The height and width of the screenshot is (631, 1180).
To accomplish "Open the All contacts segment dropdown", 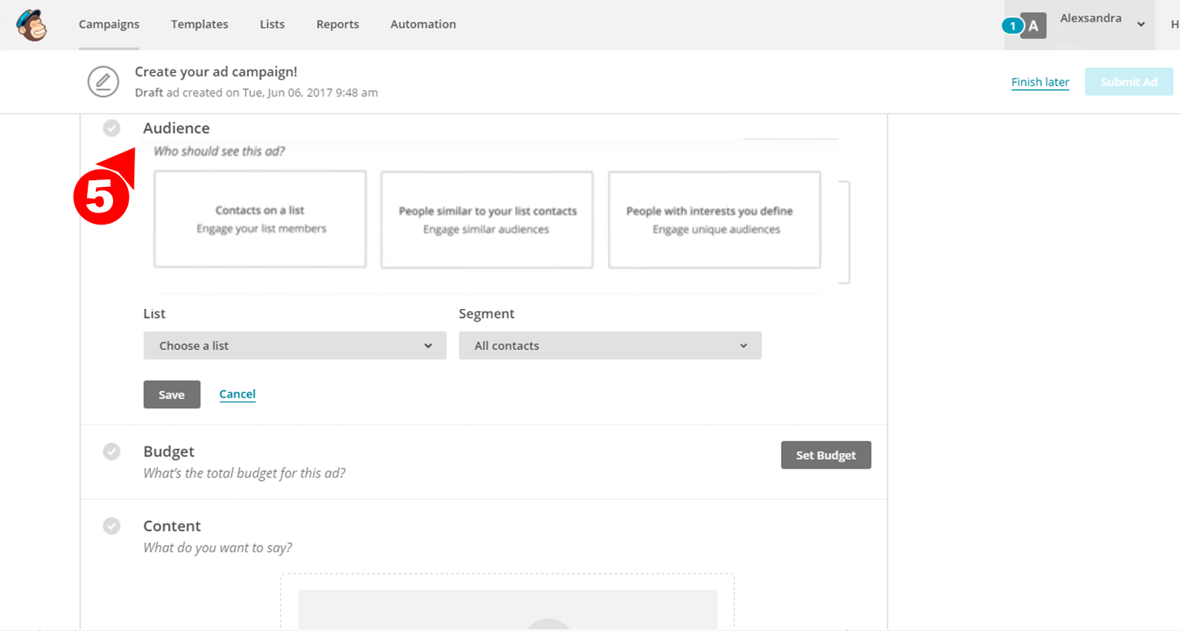I will click(610, 346).
